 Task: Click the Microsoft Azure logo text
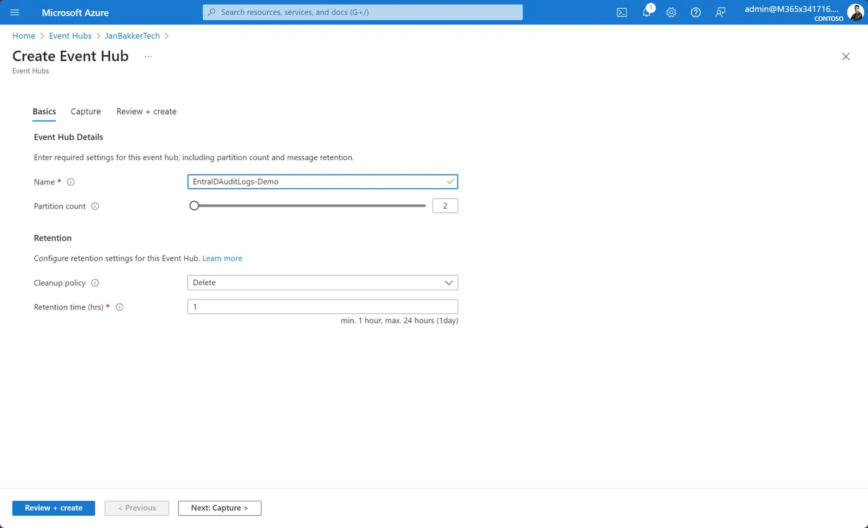[75, 12]
